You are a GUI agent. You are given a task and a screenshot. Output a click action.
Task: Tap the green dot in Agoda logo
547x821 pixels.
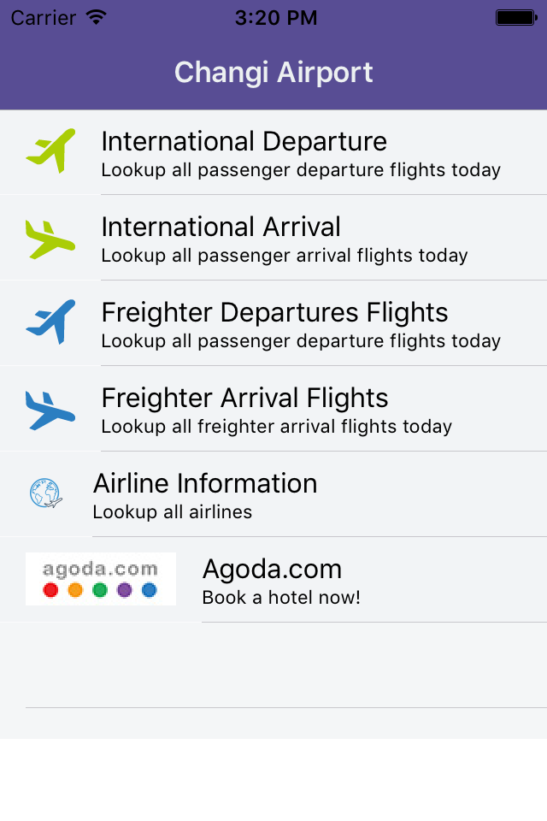coord(101,589)
